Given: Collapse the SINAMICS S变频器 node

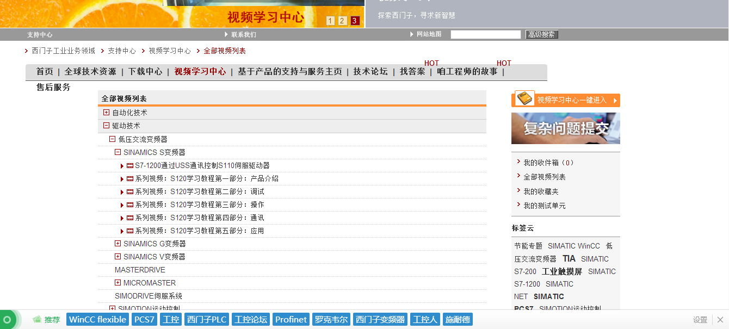Looking at the screenshot, I should [118, 152].
